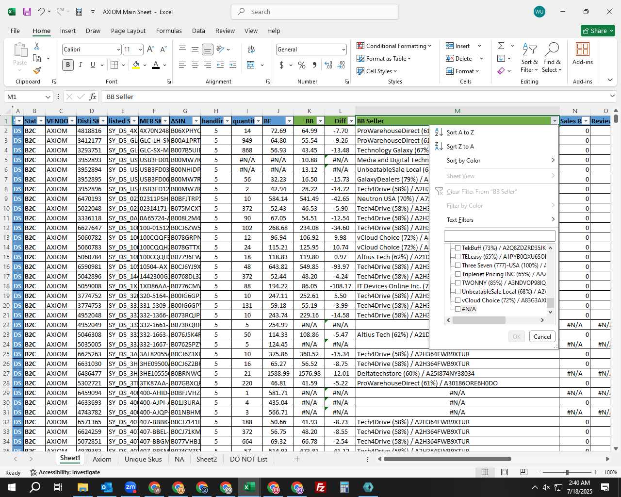This screenshot has height=497, width=621.
Task: Click Decrease Decimal icon
Action: click(x=341, y=65)
